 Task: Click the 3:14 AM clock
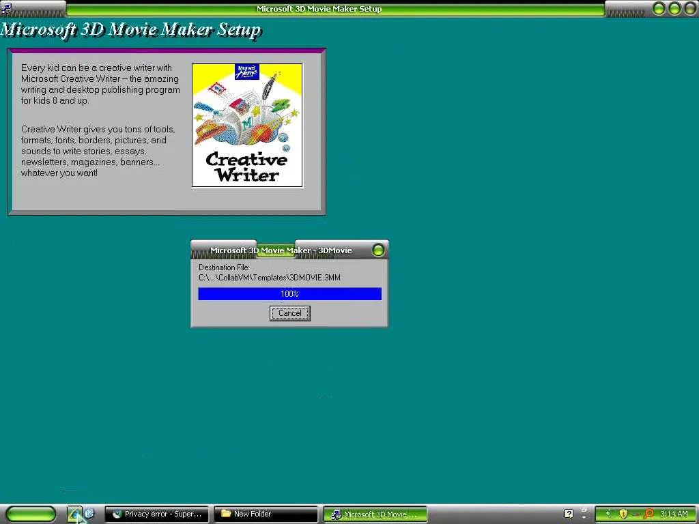click(674, 514)
